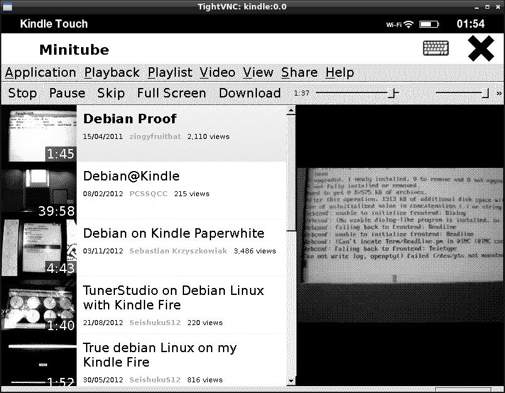This screenshot has height=393, width=505.
Task: Pause the current video
Action: point(67,93)
